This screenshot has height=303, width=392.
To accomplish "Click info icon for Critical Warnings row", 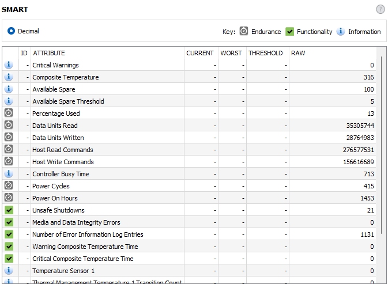I will [9, 65].
